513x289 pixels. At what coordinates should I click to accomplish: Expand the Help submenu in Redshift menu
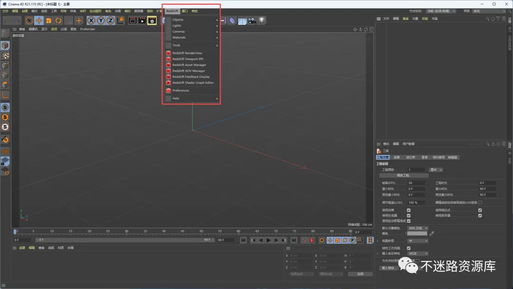(192, 98)
